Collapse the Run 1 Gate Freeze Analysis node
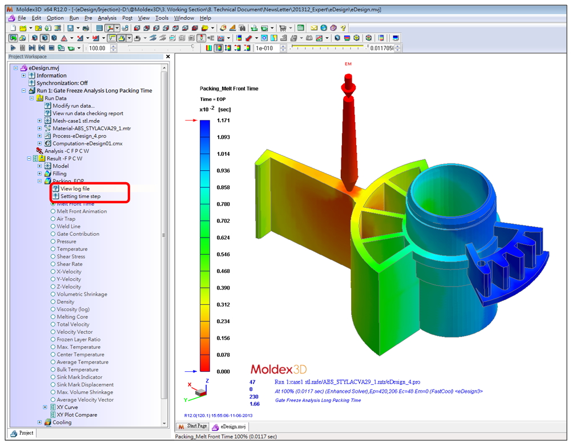Viewport: 572px width, 446px height. [x=24, y=91]
